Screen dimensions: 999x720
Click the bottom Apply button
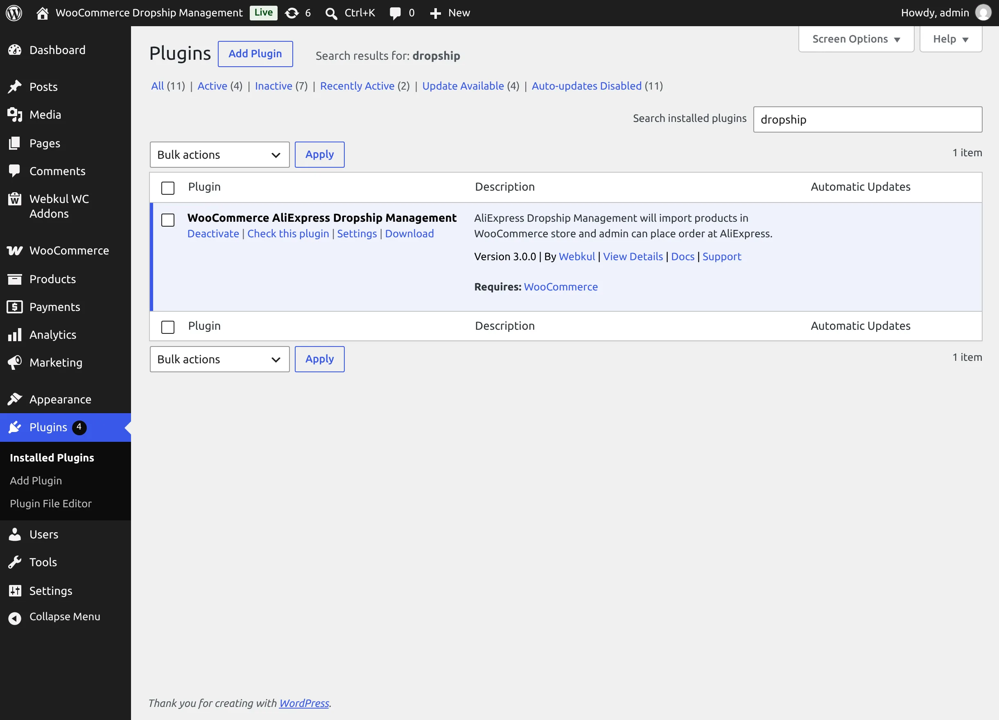[320, 359]
